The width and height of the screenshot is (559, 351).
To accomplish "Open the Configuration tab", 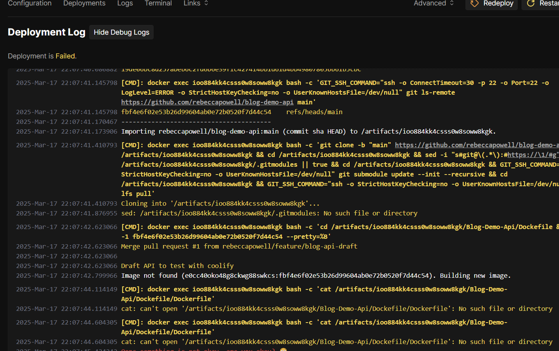I will pos(29,3).
